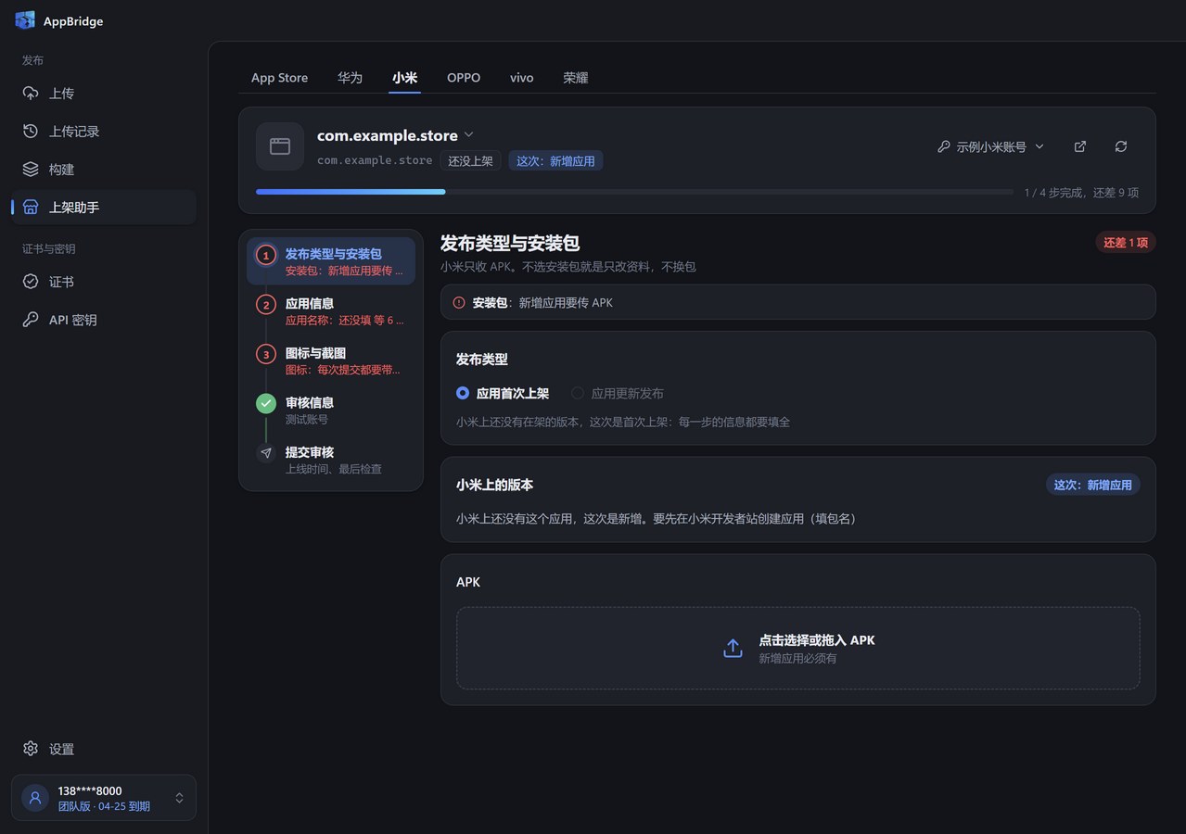The width and height of the screenshot is (1186, 834).
Task: Click the AppBridge logo icon
Action: [x=25, y=20]
